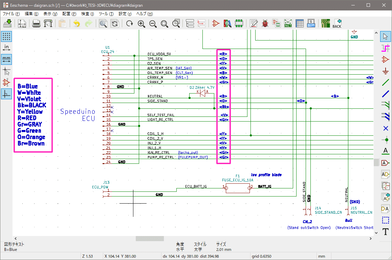This screenshot has height=260, width=392.
Task: Open the 編集 (E) menu
Action: (31, 14)
